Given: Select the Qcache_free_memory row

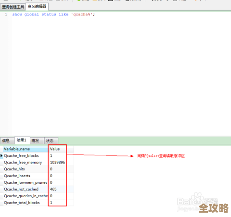Looking at the screenshot, I should pyautogui.click(x=37, y=162).
